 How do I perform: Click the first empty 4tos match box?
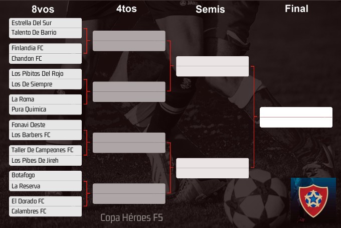(x=129, y=41)
